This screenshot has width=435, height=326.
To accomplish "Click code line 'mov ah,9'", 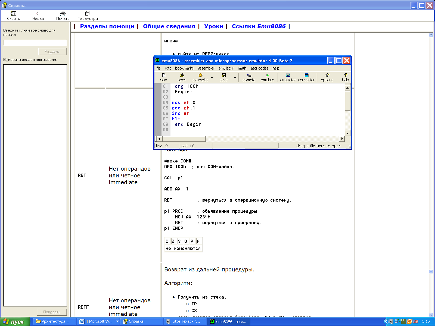I will (x=184, y=102).
